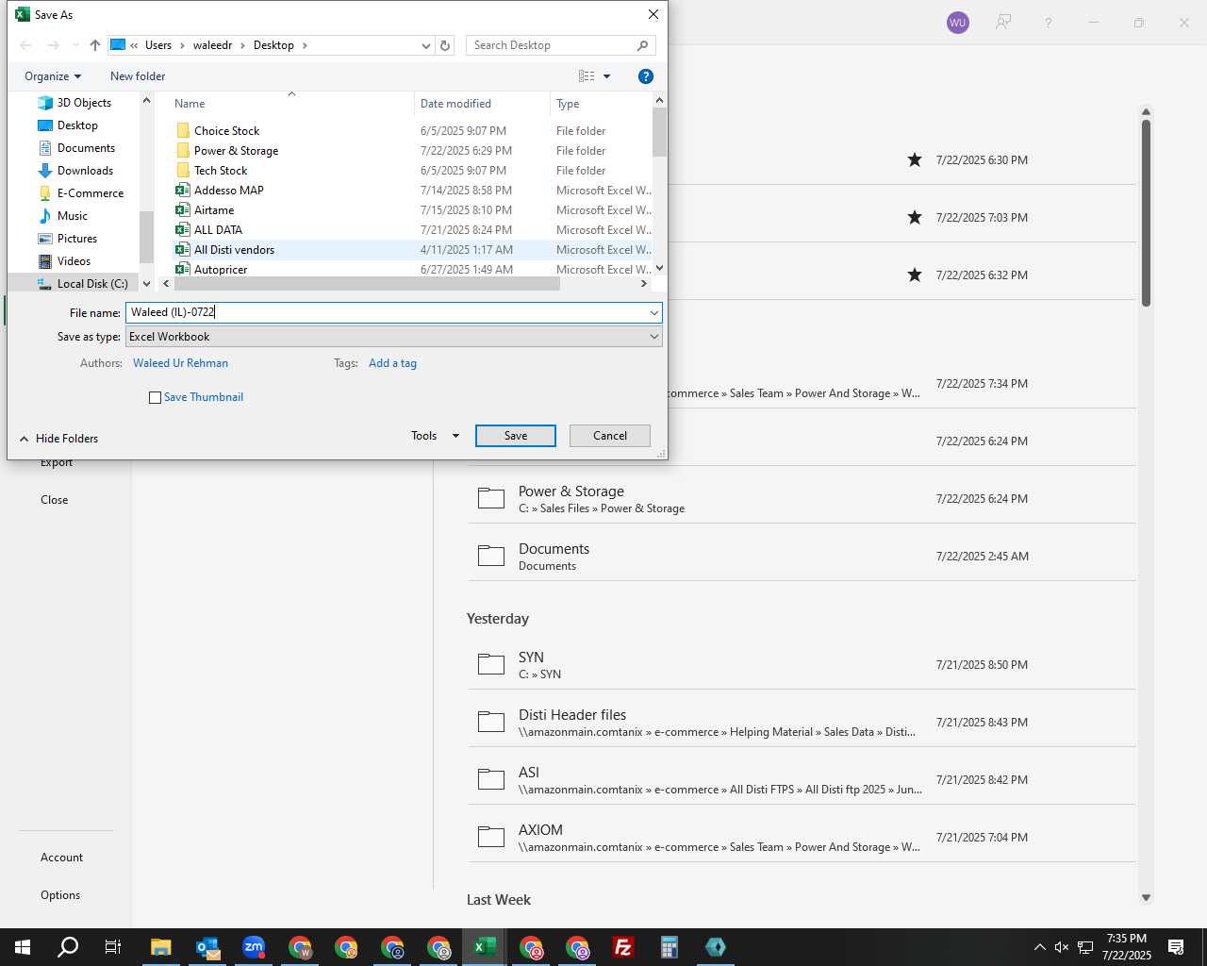Open the SYN recent folder in Excel
The height and width of the screenshot is (966, 1207).
click(802, 665)
